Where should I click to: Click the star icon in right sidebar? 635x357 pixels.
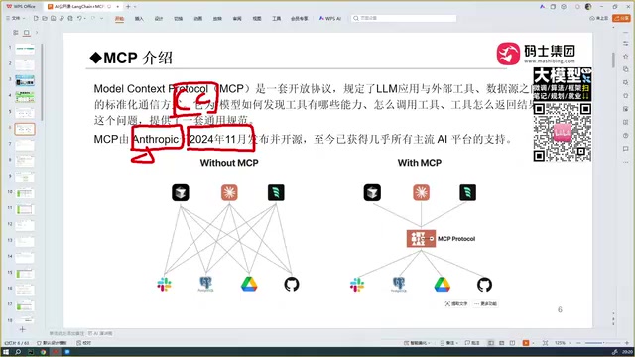(x=626, y=56)
